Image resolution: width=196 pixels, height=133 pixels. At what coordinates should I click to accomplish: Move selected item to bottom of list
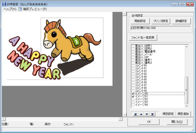point(152,114)
